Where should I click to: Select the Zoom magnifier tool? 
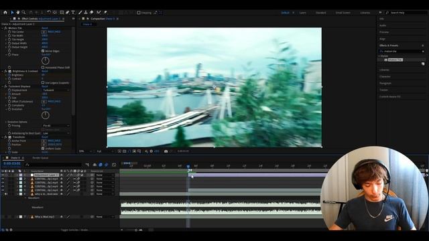coord(23,12)
